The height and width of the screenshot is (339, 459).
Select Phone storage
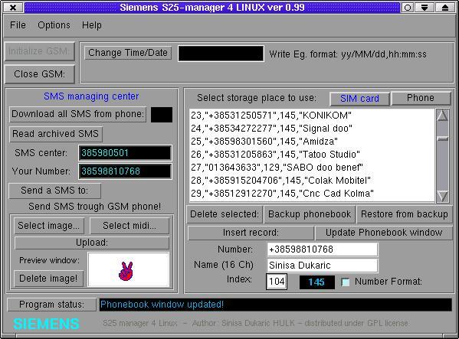(421, 98)
